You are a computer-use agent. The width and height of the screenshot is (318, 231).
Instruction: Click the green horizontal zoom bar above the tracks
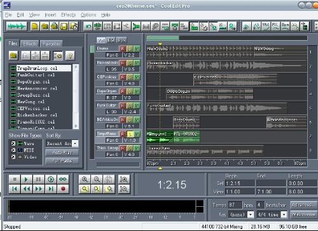163,38
